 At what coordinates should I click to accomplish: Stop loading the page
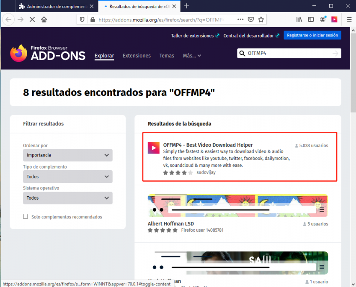(x=32, y=20)
